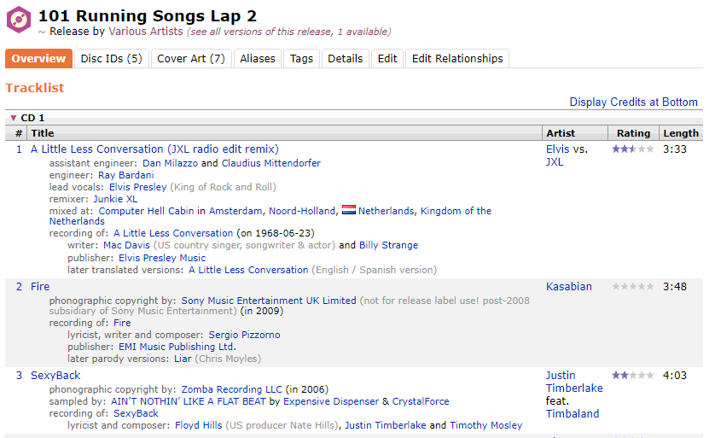Image resolution: width=715 pixels, height=438 pixels.
Task: Open the Kasabian artist link
Action: [x=568, y=287]
